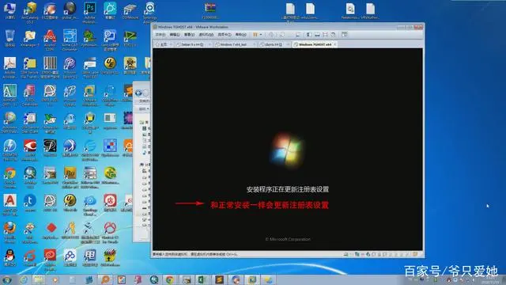Pause the virtual machine with the orange pause button
Image resolution: width=506 pixels, height=285 pixels.
coord(255,35)
